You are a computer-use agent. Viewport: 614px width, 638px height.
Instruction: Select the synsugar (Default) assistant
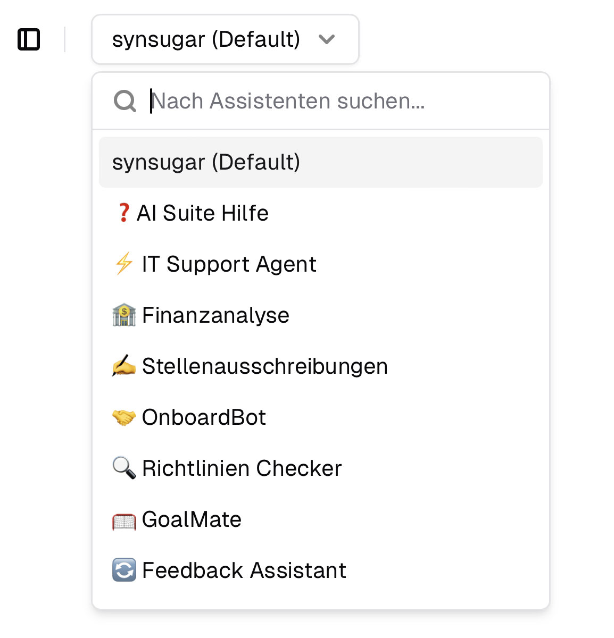point(206,162)
